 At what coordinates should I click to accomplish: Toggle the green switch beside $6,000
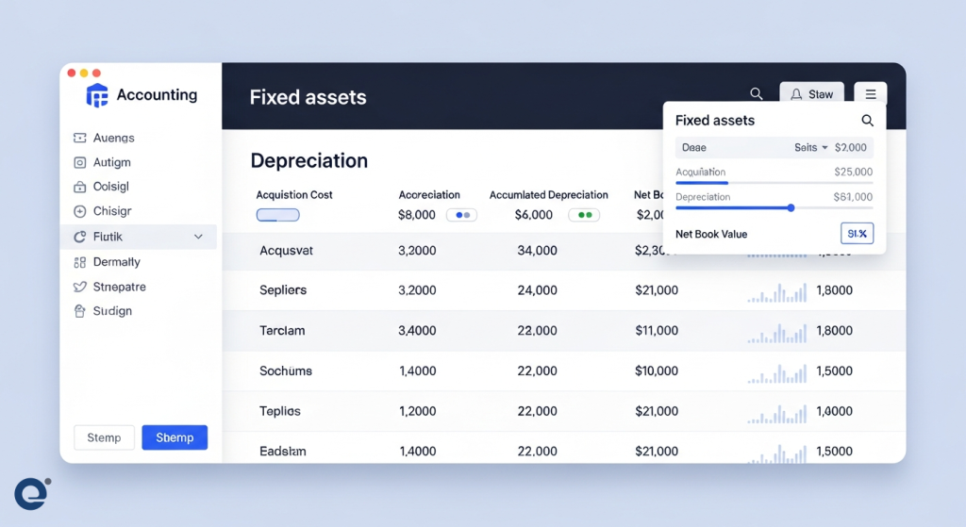(x=584, y=215)
